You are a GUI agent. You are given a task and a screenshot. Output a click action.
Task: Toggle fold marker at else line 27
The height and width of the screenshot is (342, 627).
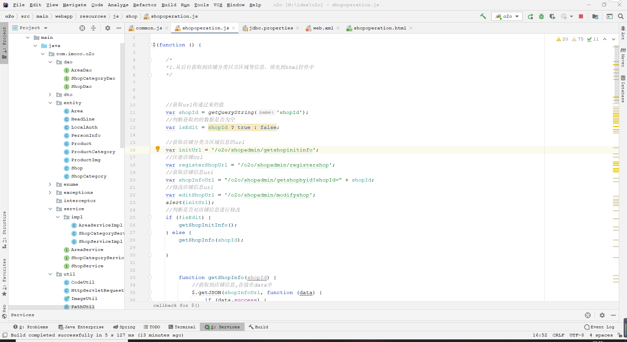tap(150, 232)
